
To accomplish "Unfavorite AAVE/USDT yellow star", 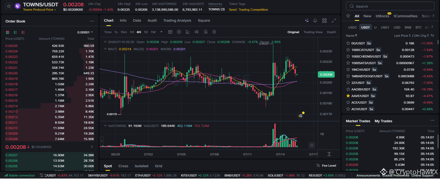I will point(348,96).
